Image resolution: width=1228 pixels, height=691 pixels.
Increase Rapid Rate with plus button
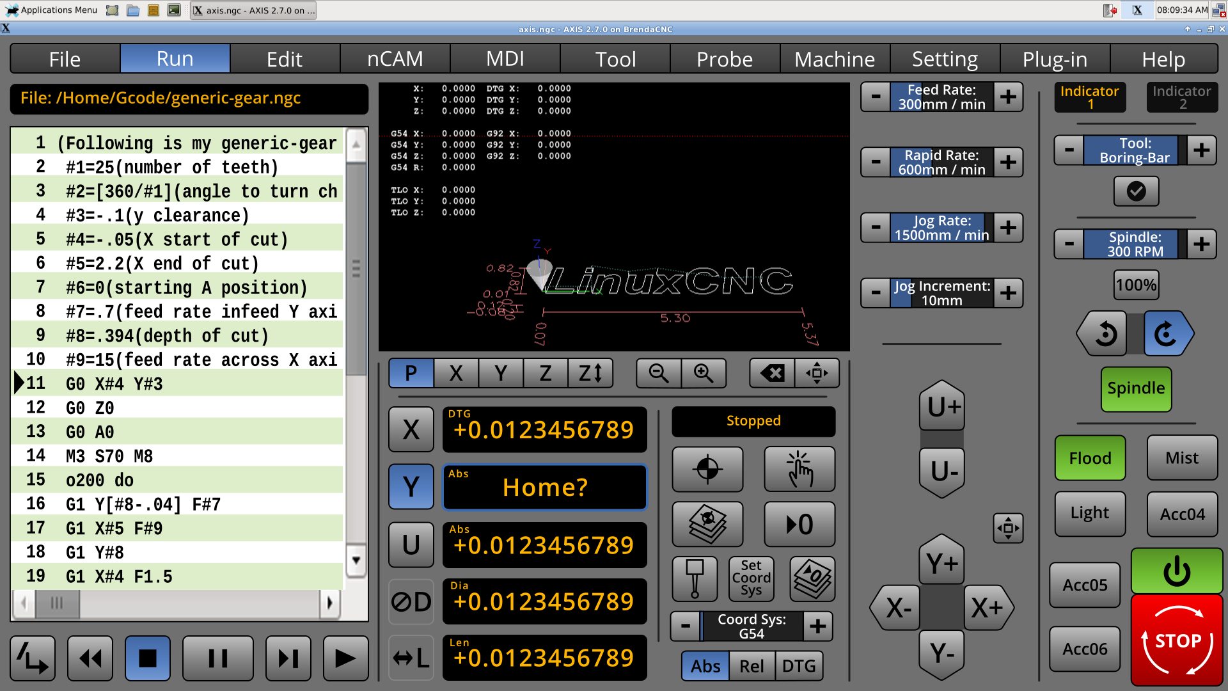point(1008,163)
